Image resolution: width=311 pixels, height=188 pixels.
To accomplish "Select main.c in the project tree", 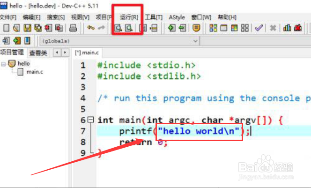I will (35, 72).
